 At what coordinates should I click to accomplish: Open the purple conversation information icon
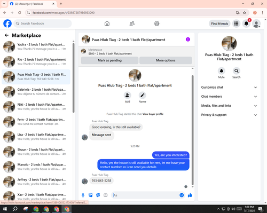[188, 40]
